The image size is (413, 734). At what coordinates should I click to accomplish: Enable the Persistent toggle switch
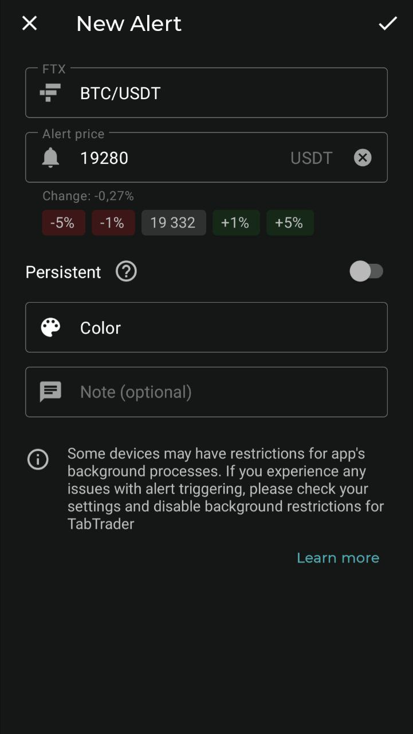click(367, 271)
